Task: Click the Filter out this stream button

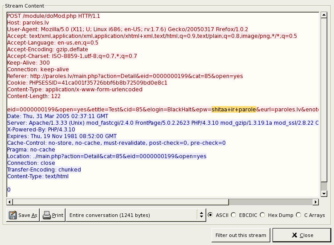Action: [x=240, y=235]
